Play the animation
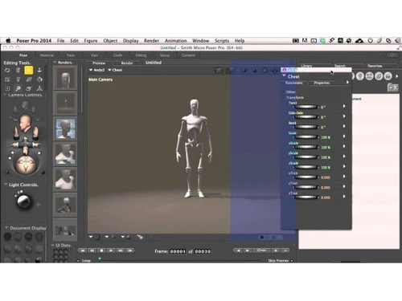402x301 pixels. (111, 250)
